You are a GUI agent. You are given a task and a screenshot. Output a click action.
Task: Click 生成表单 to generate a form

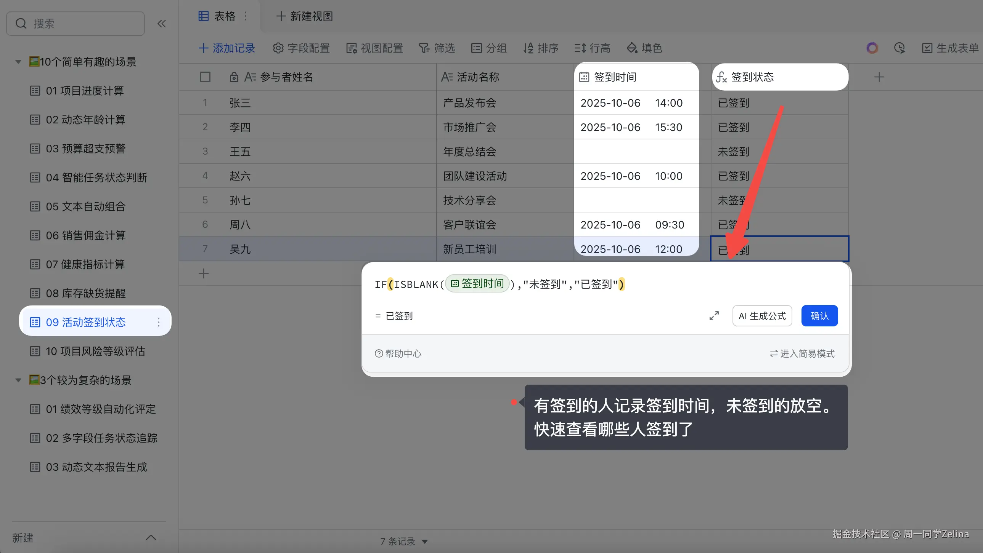coord(950,48)
